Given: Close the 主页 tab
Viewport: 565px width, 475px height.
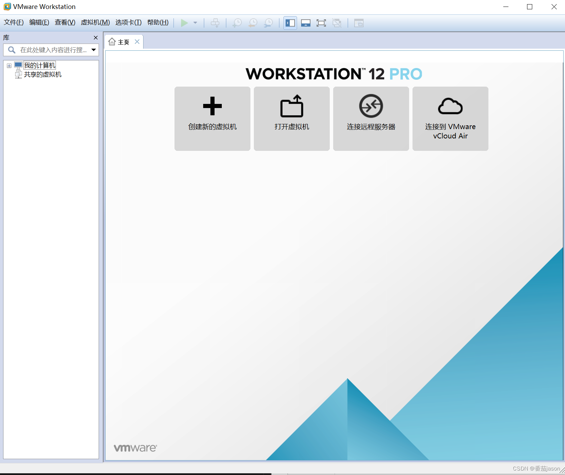Looking at the screenshot, I should (x=137, y=42).
